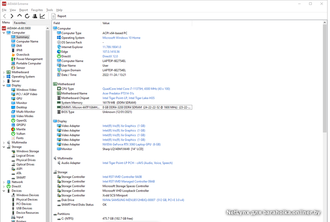330x222 pixels.
Task: Click the Report toolbar button
Action: [59, 16]
